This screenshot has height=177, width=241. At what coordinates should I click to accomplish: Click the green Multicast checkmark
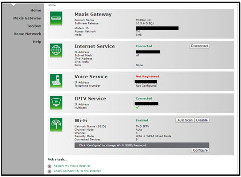tap(137, 108)
